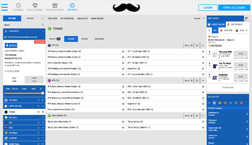The image size is (252, 145).
Task: Collapse the Favourites panel
Action: 43,31
